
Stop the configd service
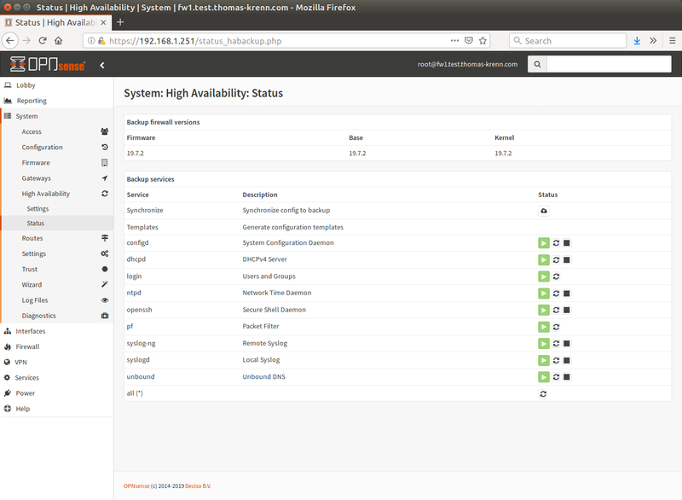click(567, 243)
